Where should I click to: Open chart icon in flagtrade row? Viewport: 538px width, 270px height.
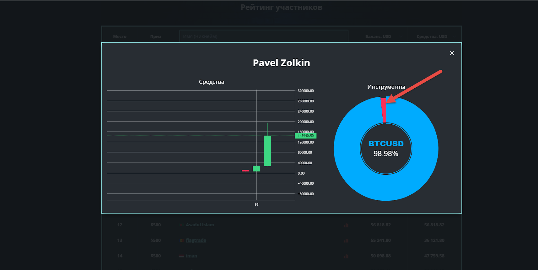pyautogui.click(x=346, y=240)
